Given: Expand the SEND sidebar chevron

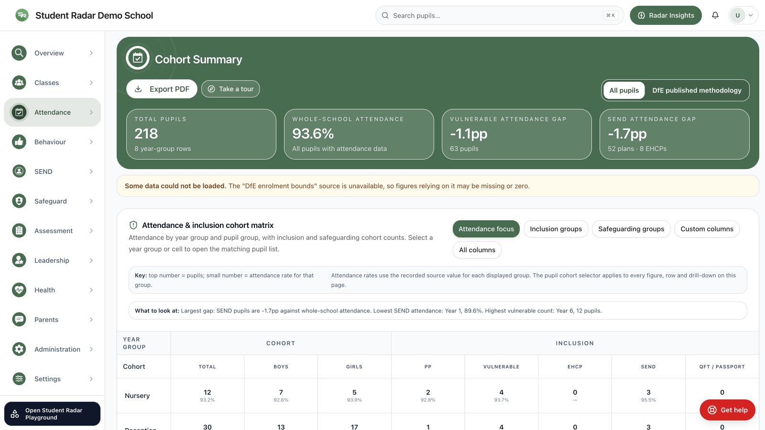Looking at the screenshot, I should (91, 172).
